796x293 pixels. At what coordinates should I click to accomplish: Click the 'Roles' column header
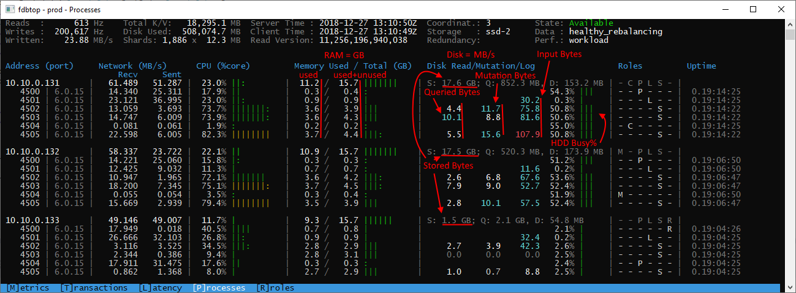coord(630,66)
